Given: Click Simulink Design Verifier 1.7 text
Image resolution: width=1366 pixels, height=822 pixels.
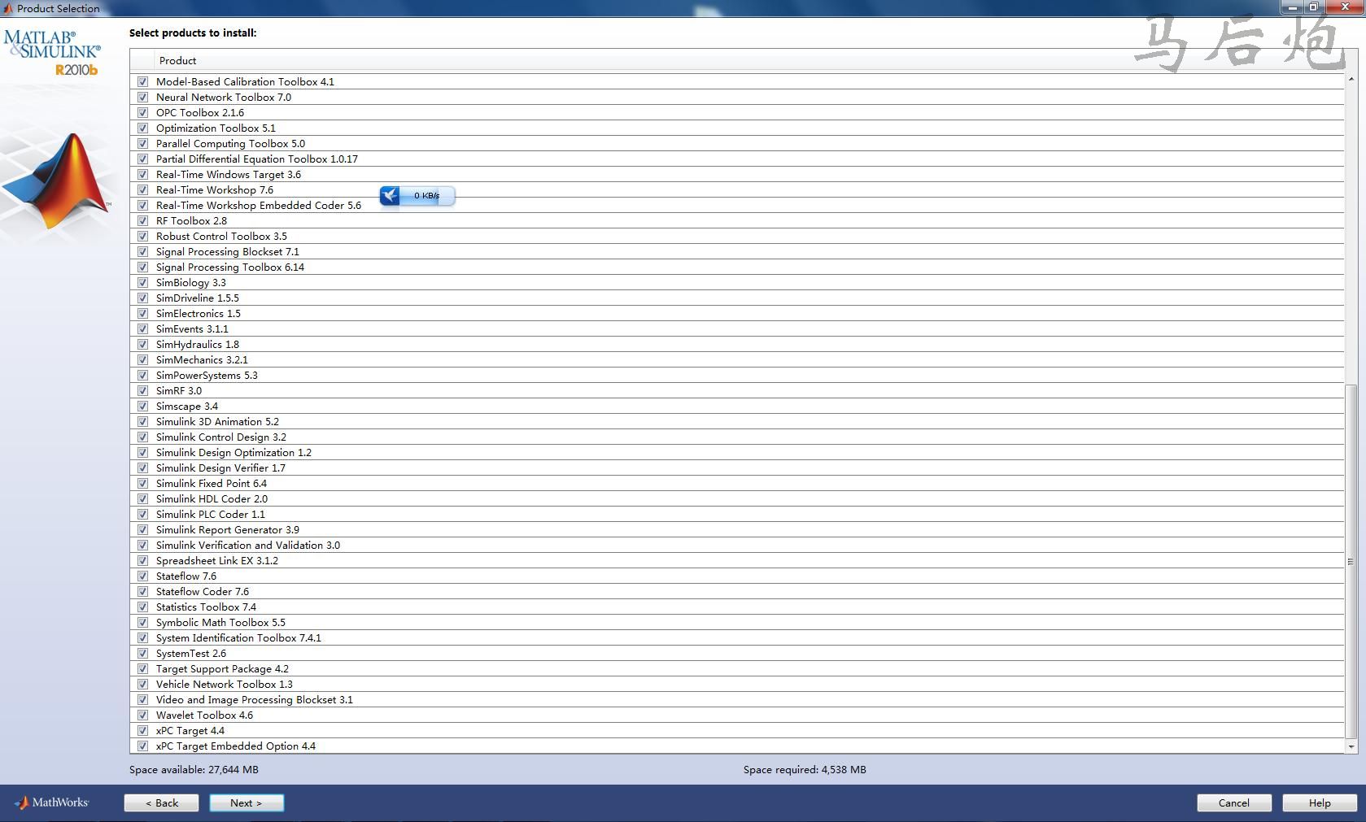Looking at the screenshot, I should point(220,468).
